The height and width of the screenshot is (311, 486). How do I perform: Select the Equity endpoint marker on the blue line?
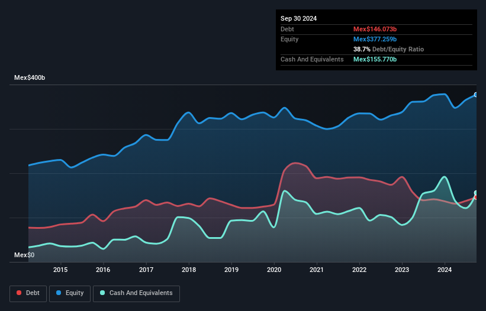click(476, 95)
